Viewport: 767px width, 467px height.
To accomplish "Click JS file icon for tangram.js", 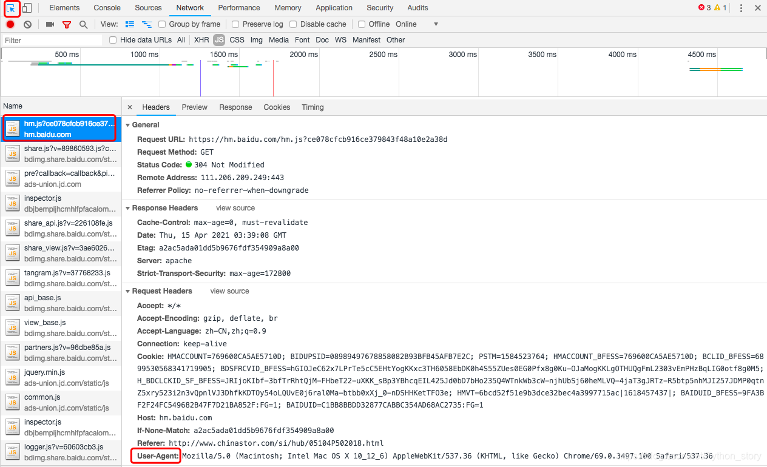I will pos(13,278).
